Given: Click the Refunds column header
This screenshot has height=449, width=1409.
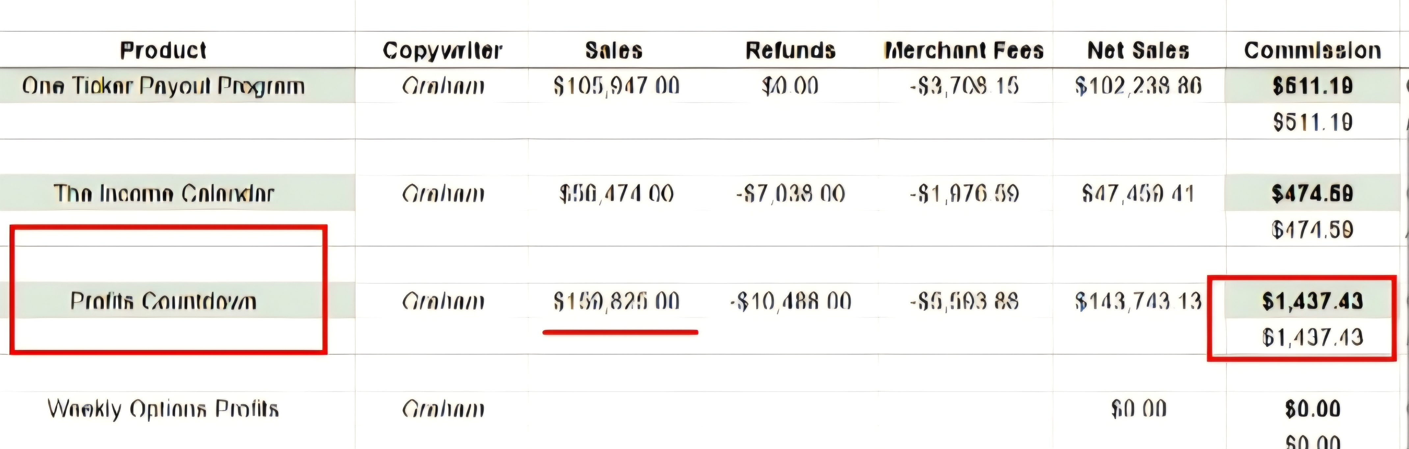Looking at the screenshot, I should (790, 50).
